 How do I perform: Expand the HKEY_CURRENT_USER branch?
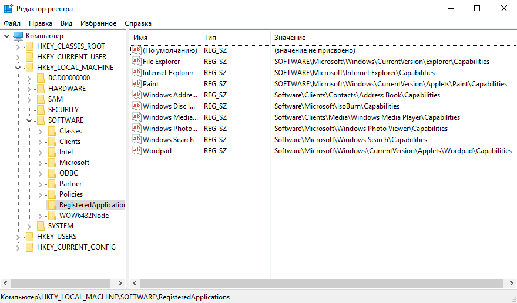[18, 58]
